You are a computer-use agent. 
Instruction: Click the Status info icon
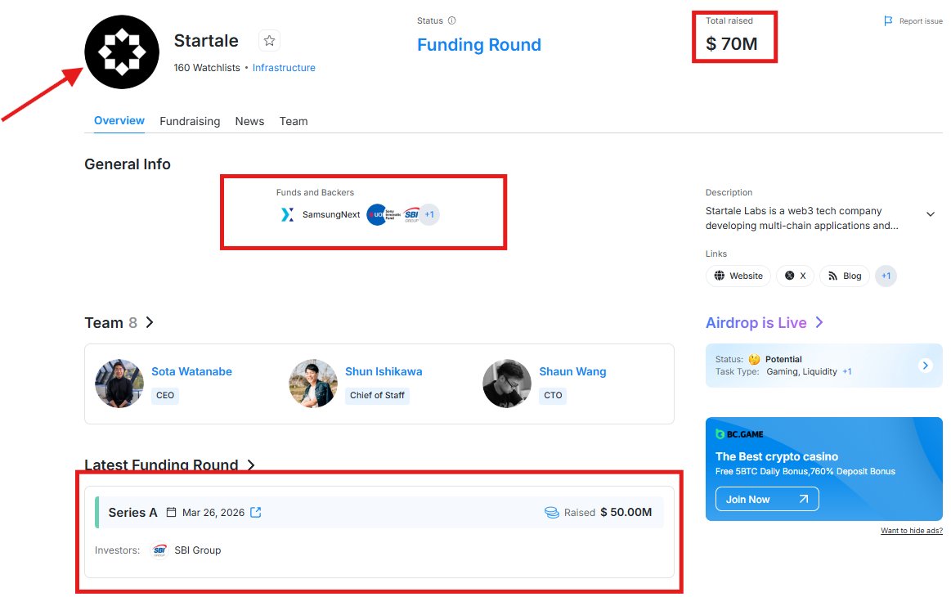point(452,20)
